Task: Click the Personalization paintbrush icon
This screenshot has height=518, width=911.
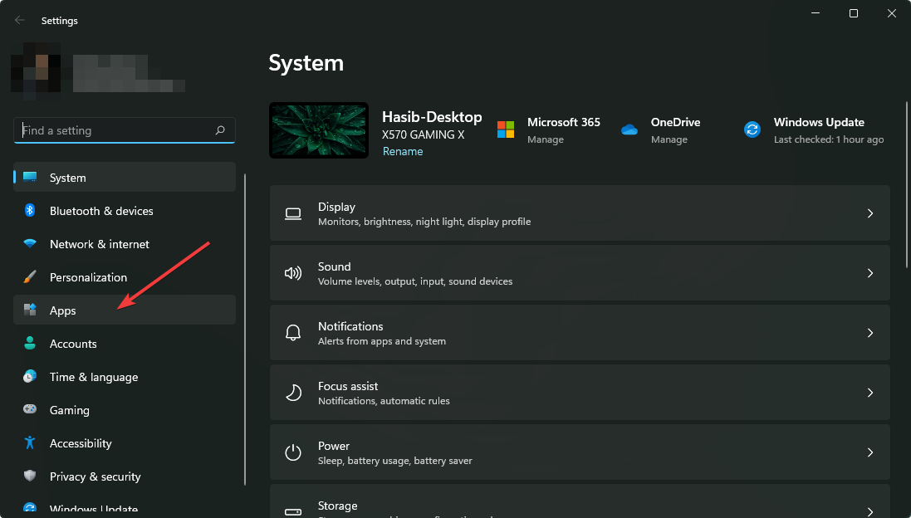Action: [x=31, y=276]
